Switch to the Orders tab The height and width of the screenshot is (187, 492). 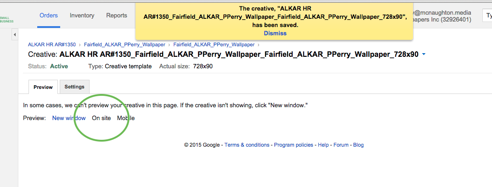click(x=49, y=16)
